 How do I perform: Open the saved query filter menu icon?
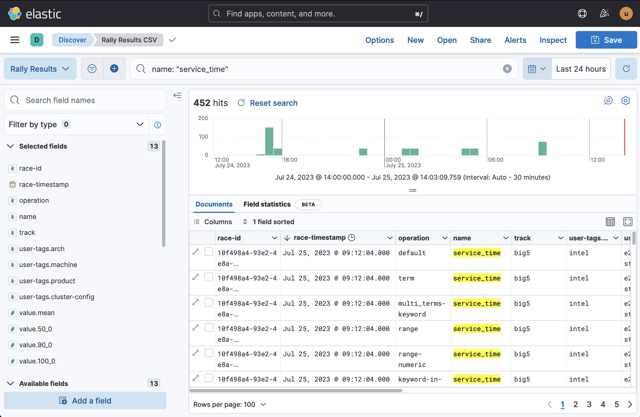(x=92, y=69)
